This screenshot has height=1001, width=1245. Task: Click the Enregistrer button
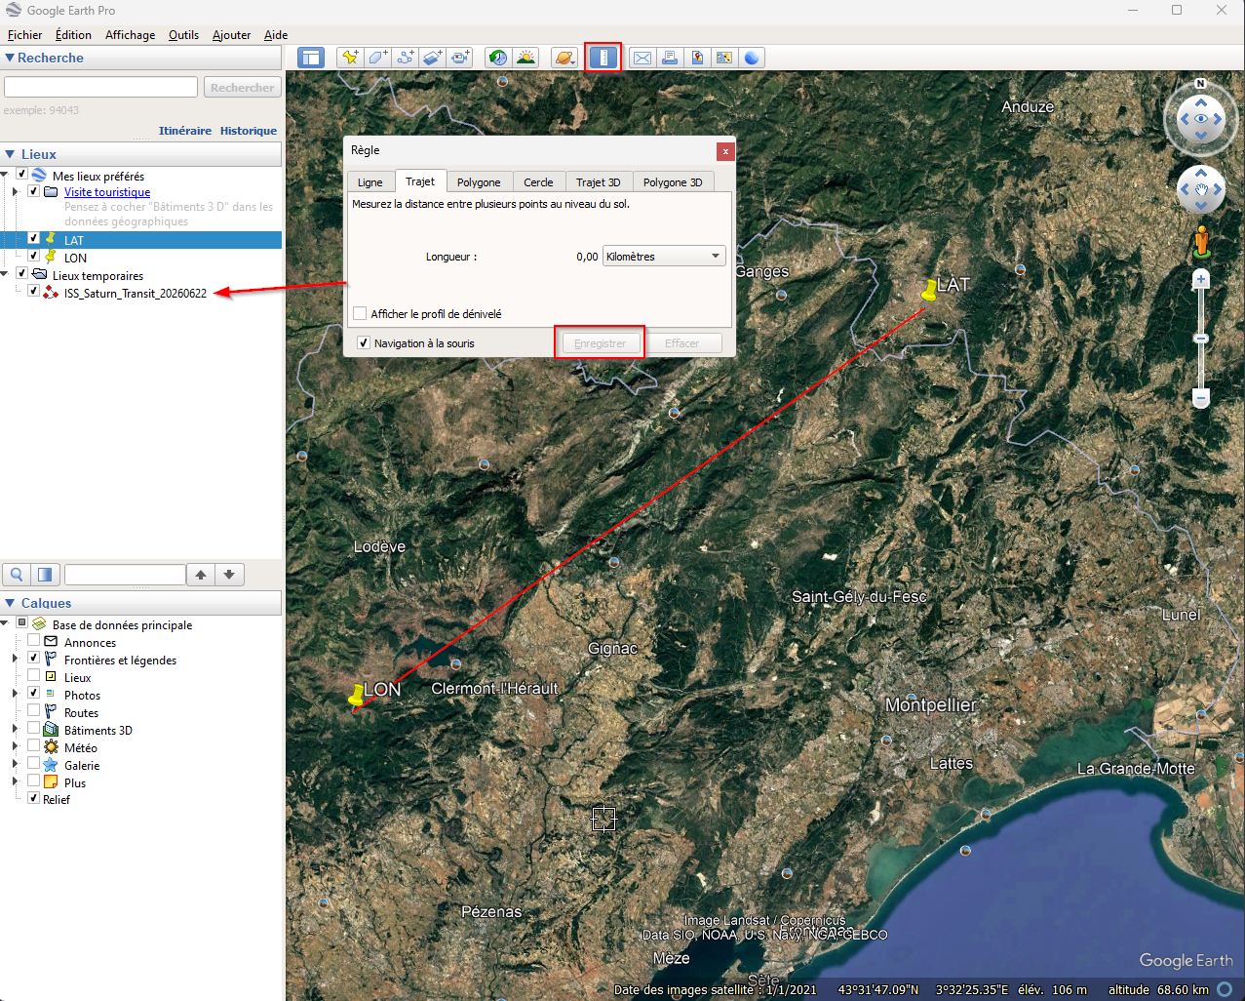(600, 343)
